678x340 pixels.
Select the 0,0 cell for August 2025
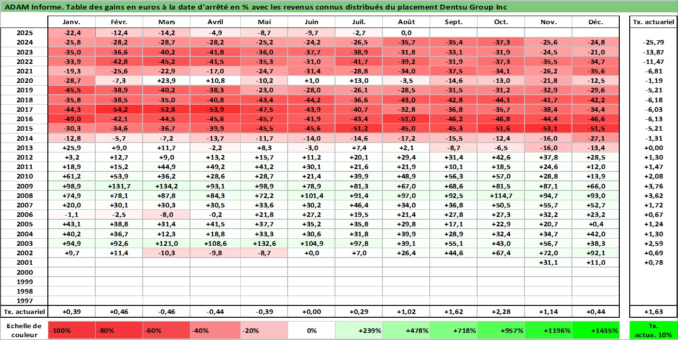tap(406, 33)
